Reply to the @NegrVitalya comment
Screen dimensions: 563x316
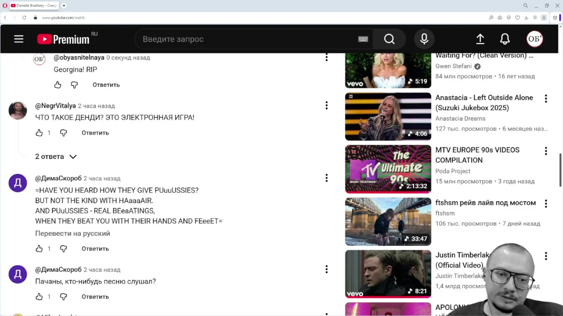coord(95,133)
